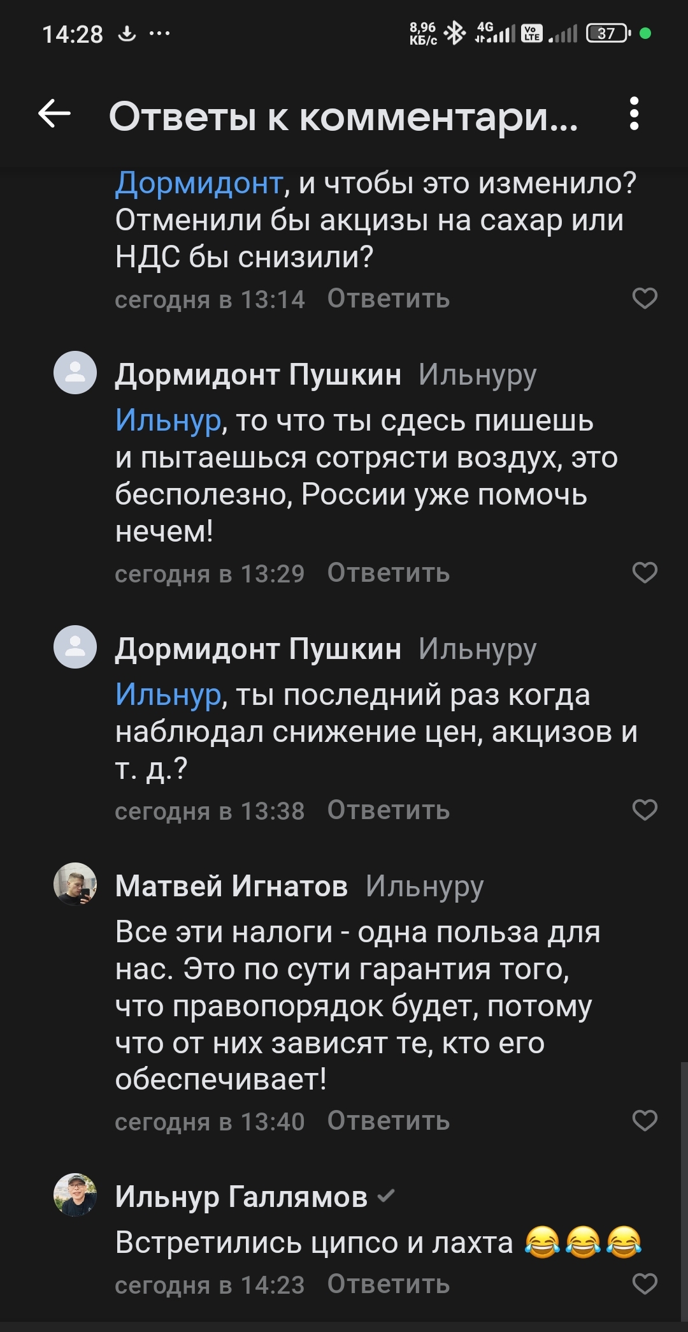Like Ilnur Gallyamov's 14:23 comment

(x=644, y=1284)
